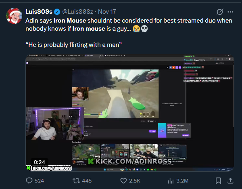242x189 pixels.
Task: Open Luis808s profile avatar
Action: pyautogui.click(x=14, y=16)
